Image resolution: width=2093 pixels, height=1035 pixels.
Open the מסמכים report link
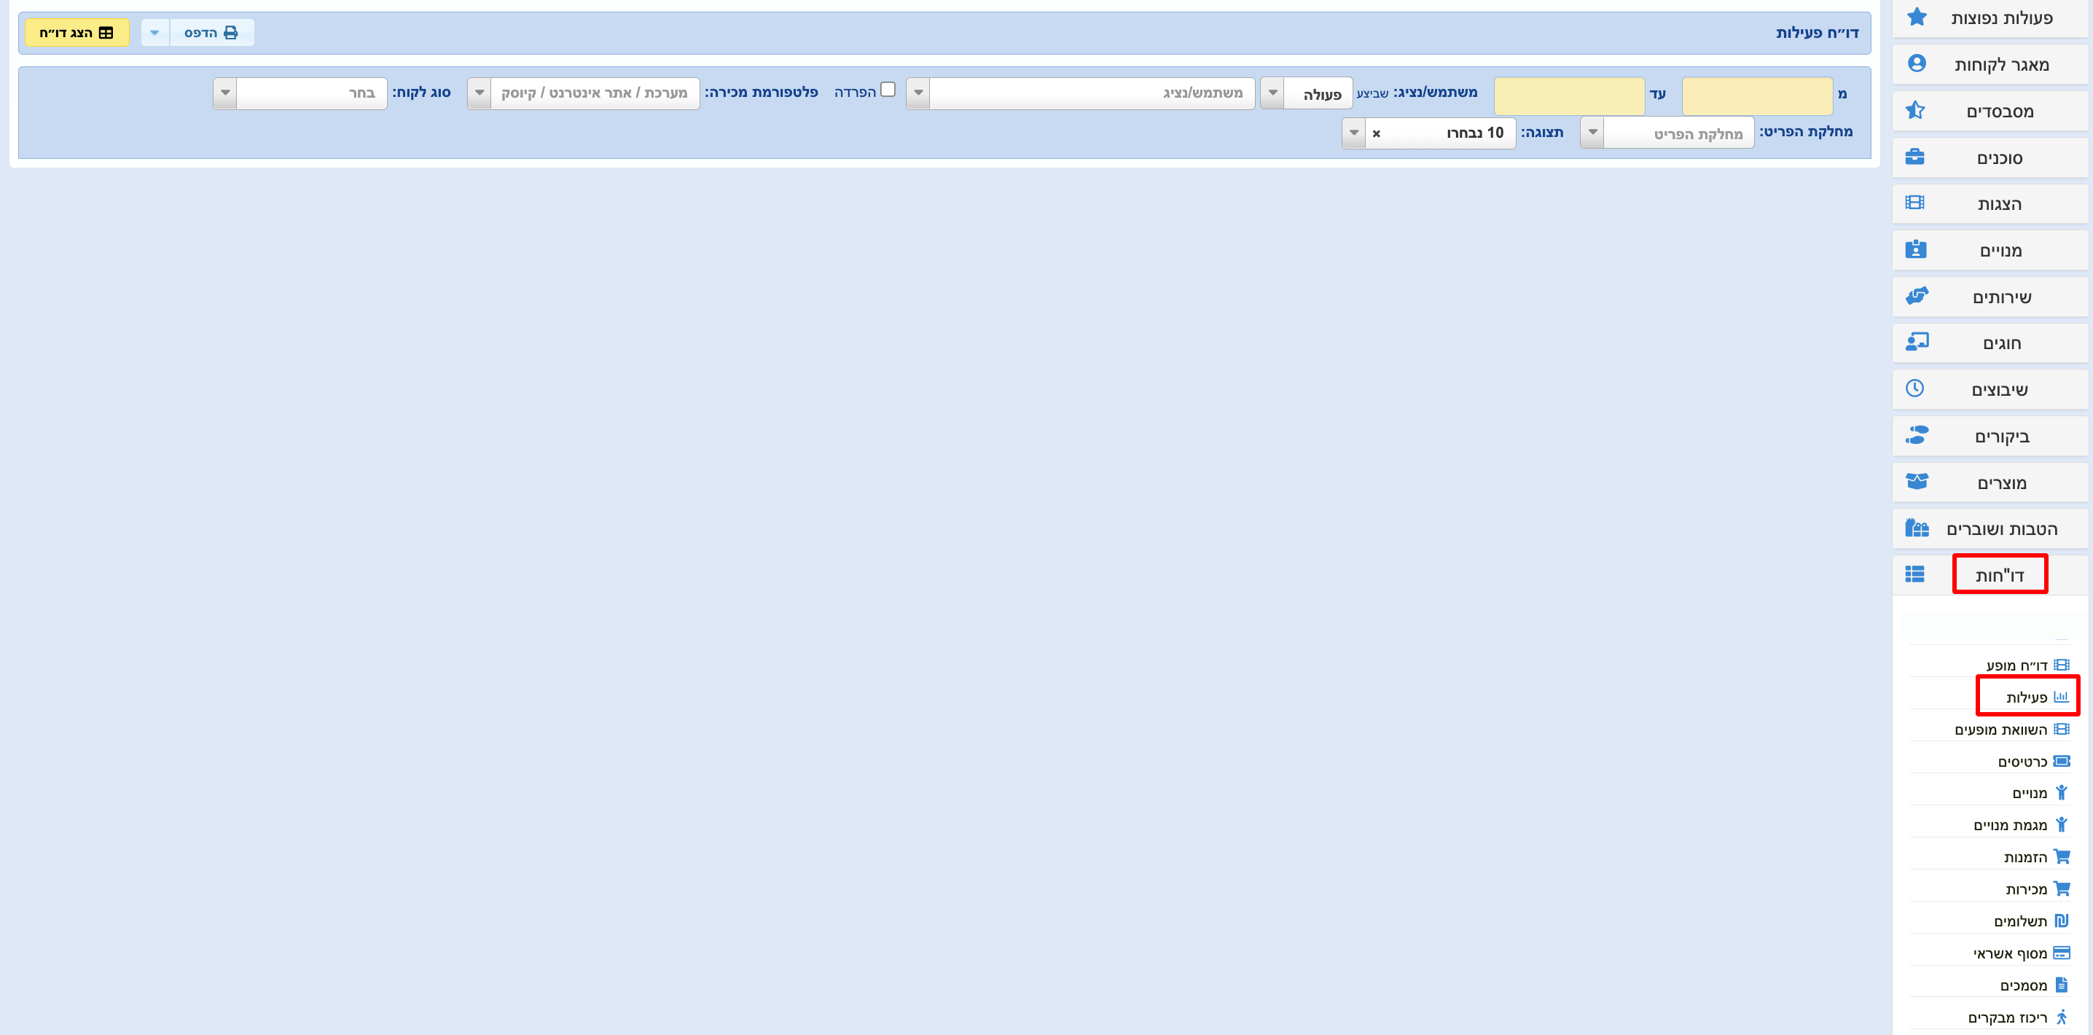[2024, 985]
